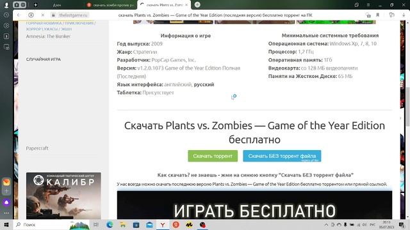Viewport: 410px width, 230px height.
Task: Open Task View on the taskbar
Action: tap(96, 224)
